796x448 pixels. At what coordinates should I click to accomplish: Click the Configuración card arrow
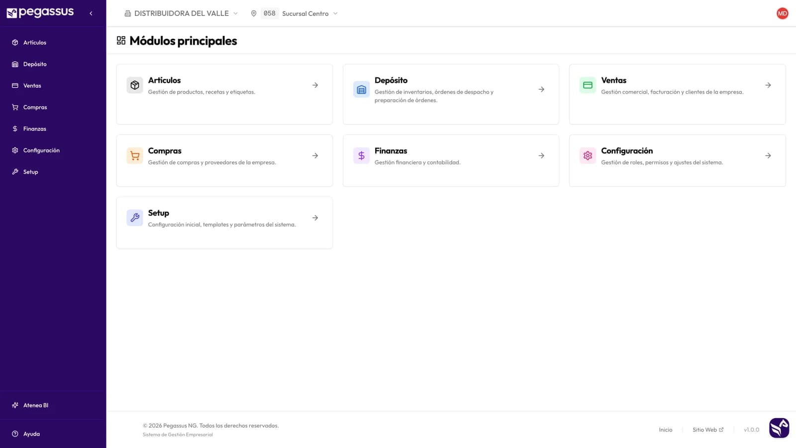[x=768, y=156]
